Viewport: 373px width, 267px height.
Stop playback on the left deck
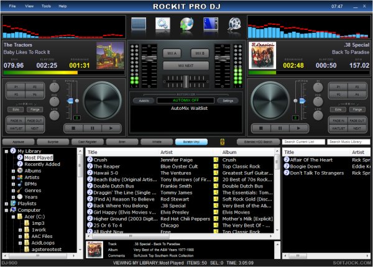point(73,129)
